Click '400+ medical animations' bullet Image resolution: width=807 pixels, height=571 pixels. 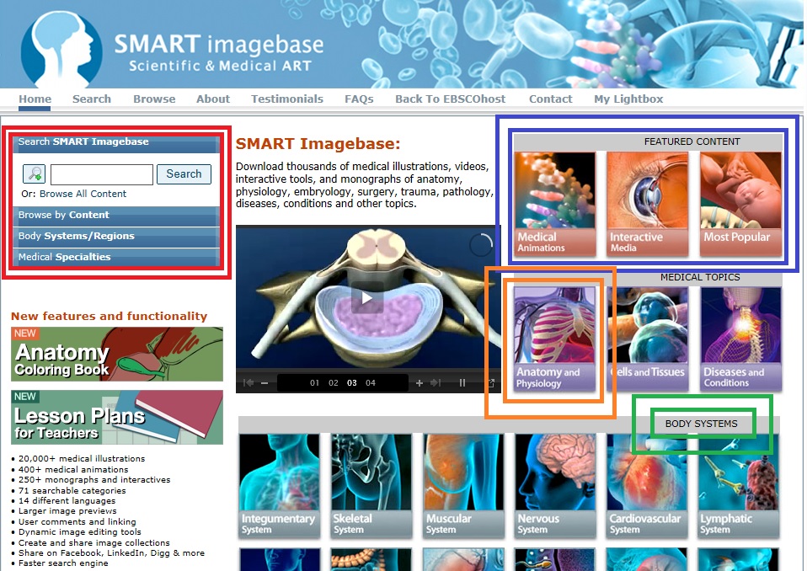[x=73, y=469]
